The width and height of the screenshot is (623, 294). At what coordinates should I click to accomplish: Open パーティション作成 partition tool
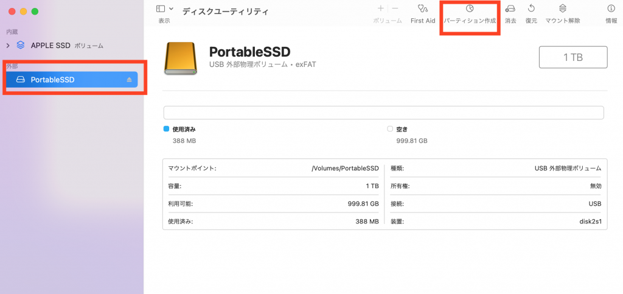tap(469, 9)
